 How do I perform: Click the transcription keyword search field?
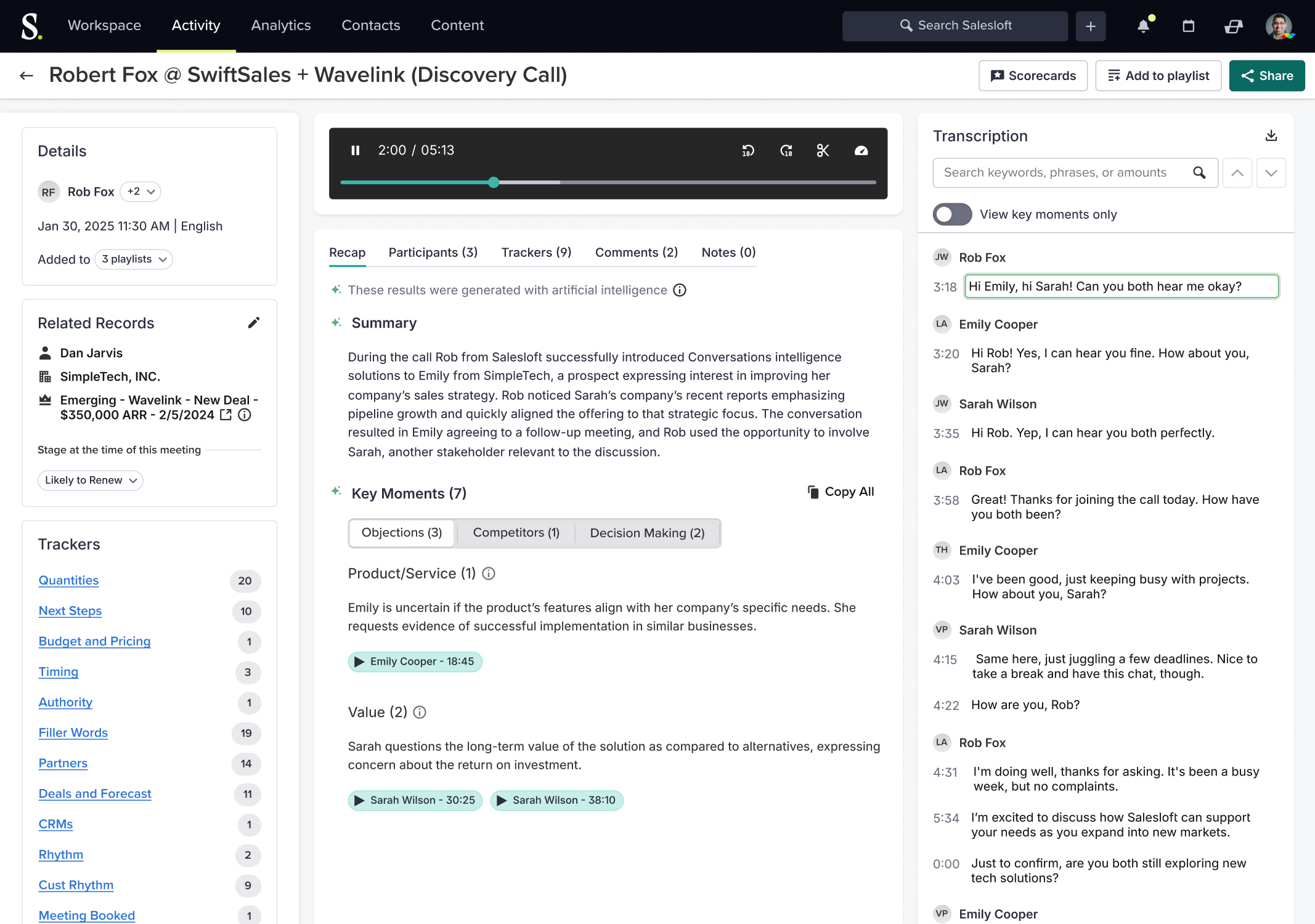coord(1075,173)
